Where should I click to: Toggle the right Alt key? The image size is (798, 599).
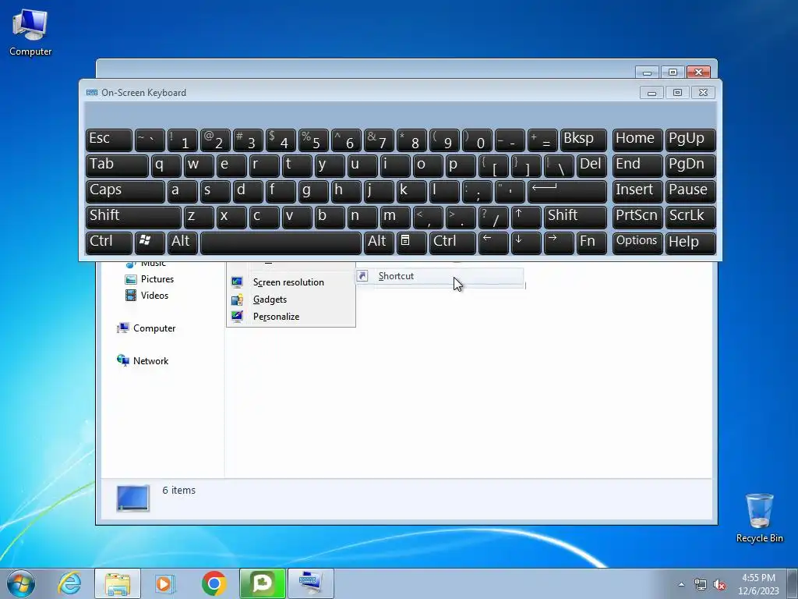379,243
